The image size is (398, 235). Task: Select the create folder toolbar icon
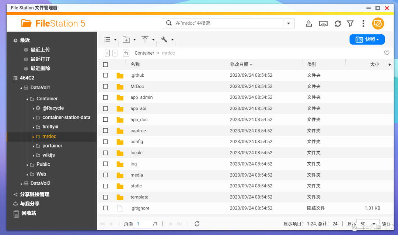(127, 39)
